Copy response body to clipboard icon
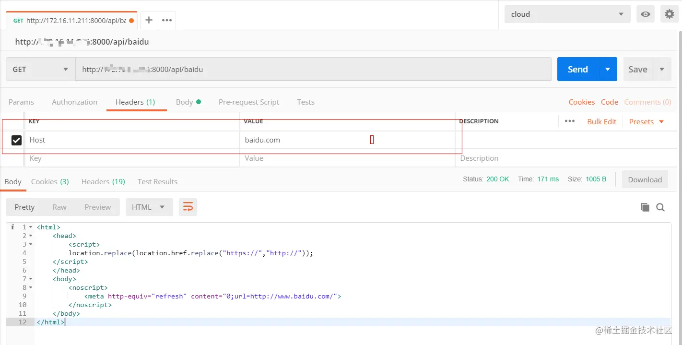 645,207
